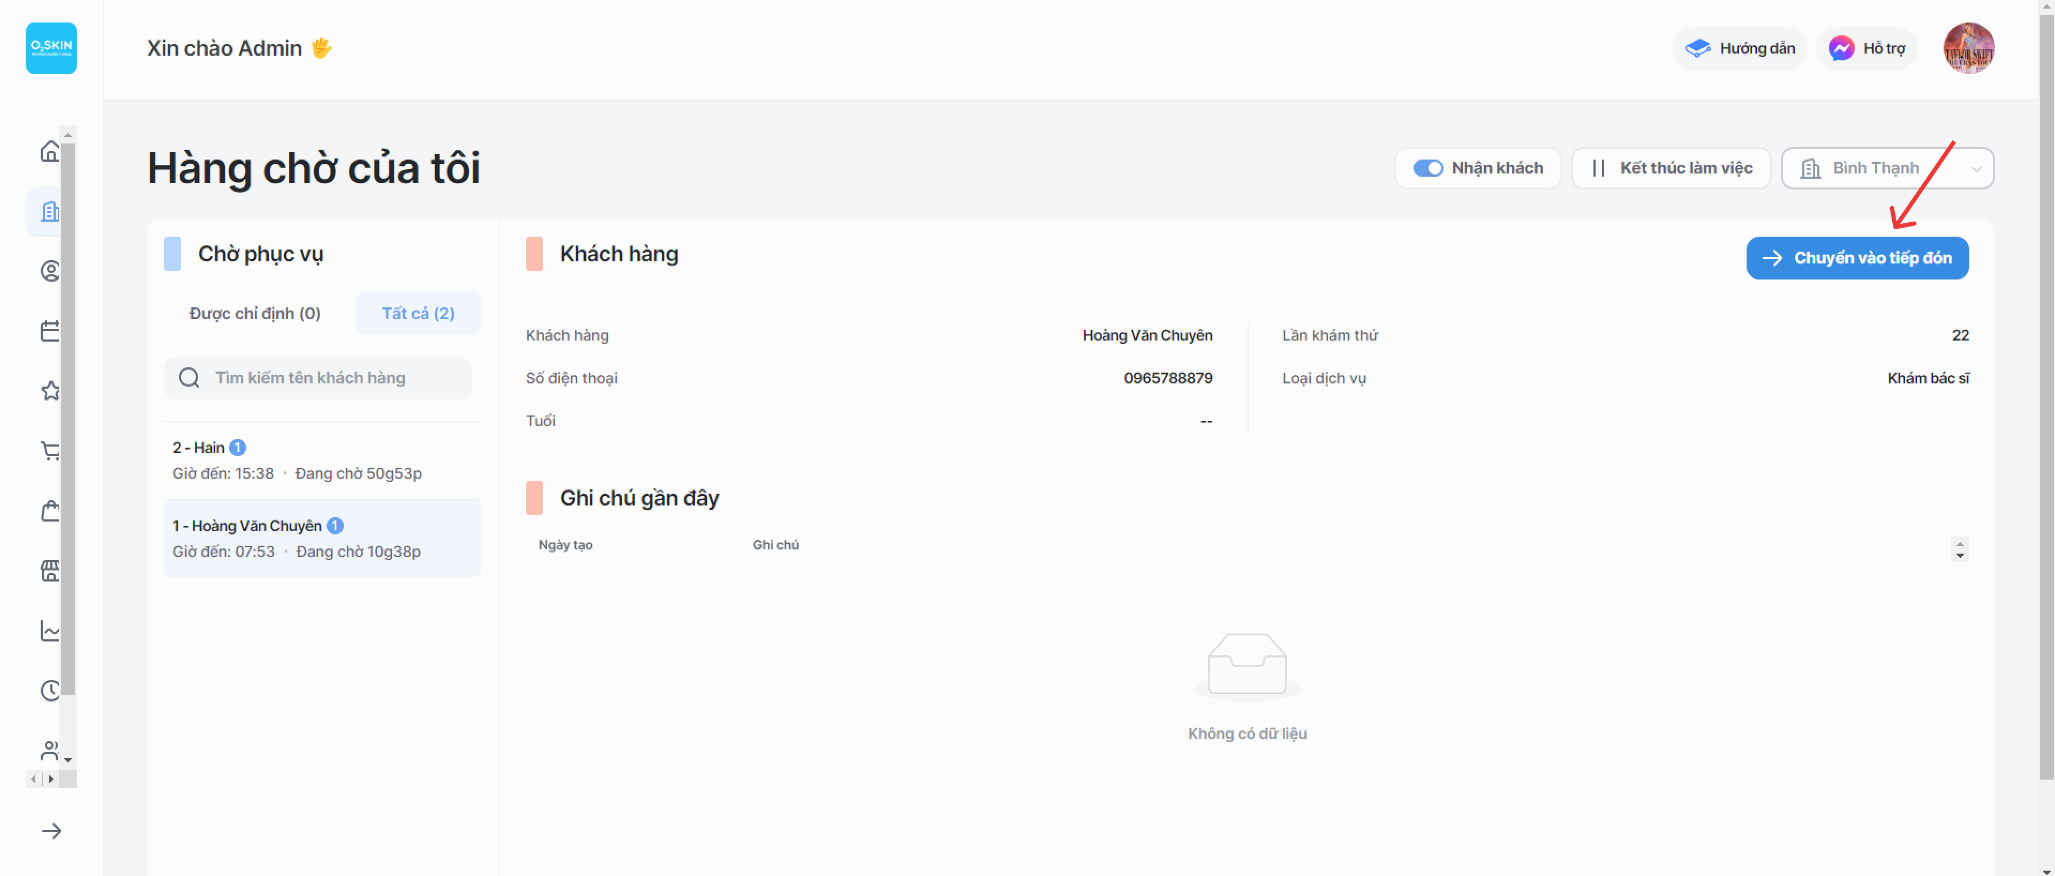Click the user profile circle sidebar icon
The image size is (2055, 876).
pyautogui.click(x=49, y=271)
